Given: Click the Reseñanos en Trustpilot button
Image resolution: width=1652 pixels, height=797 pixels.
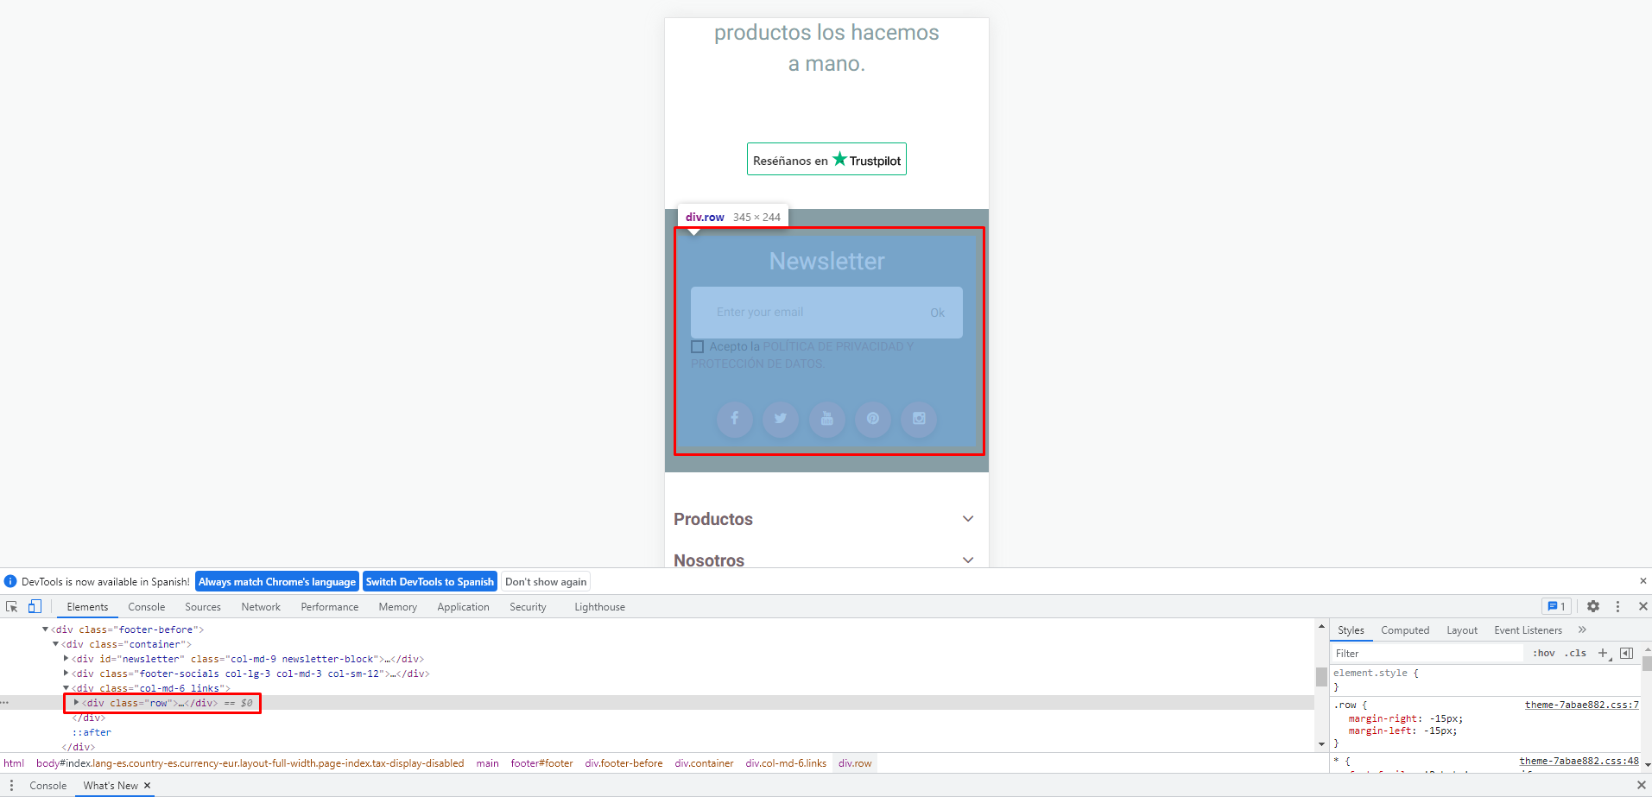Looking at the screenshot, I should click(x=826, y=160).
